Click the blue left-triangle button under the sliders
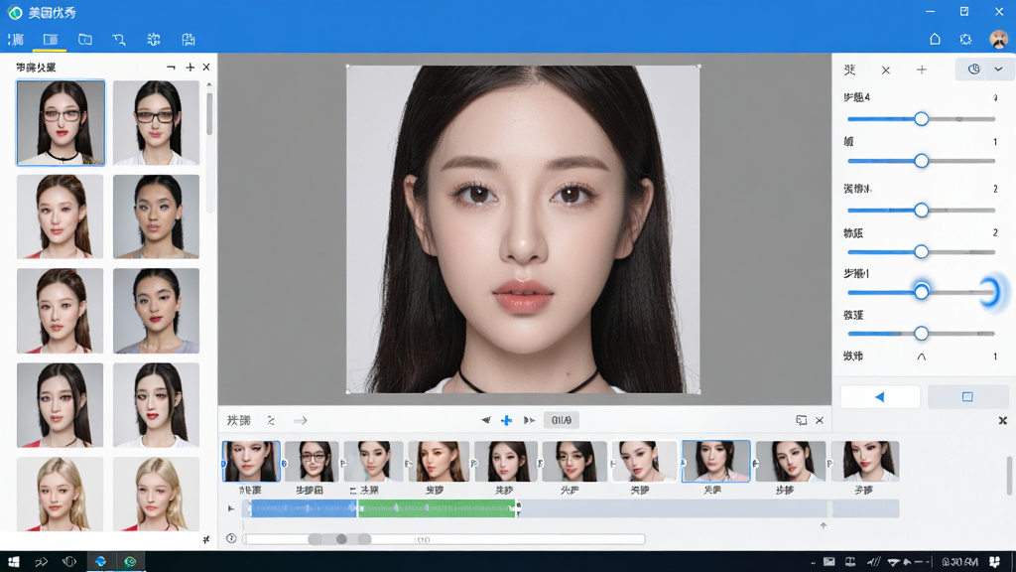The width and height of the screenshot is (1016, 572). (880, 396)
